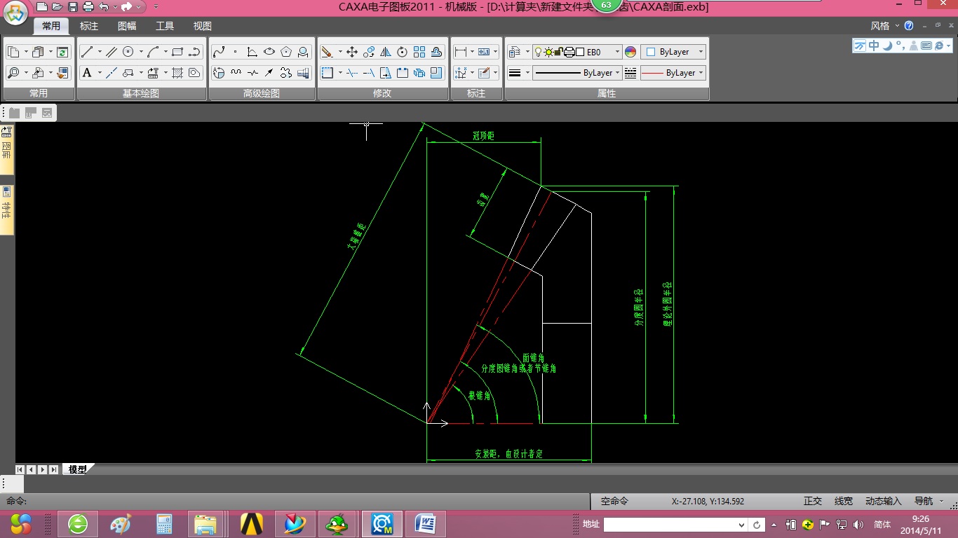
Task: Open the 常用 ribbon tab
Action: click(51, 26)
